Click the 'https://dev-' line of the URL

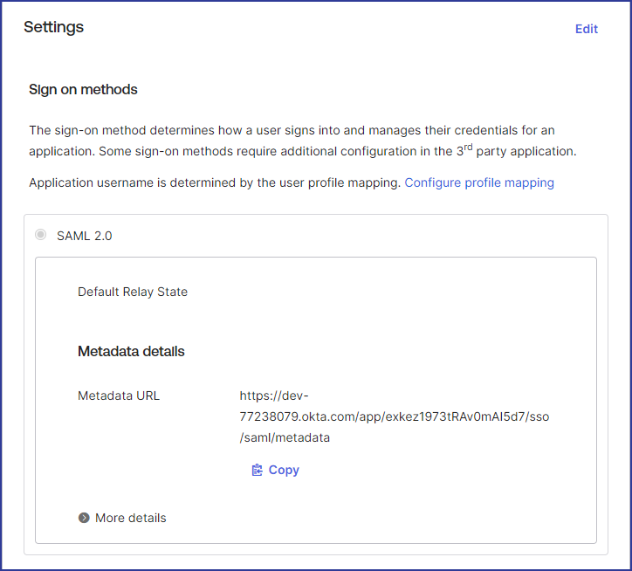coord(275,396)
